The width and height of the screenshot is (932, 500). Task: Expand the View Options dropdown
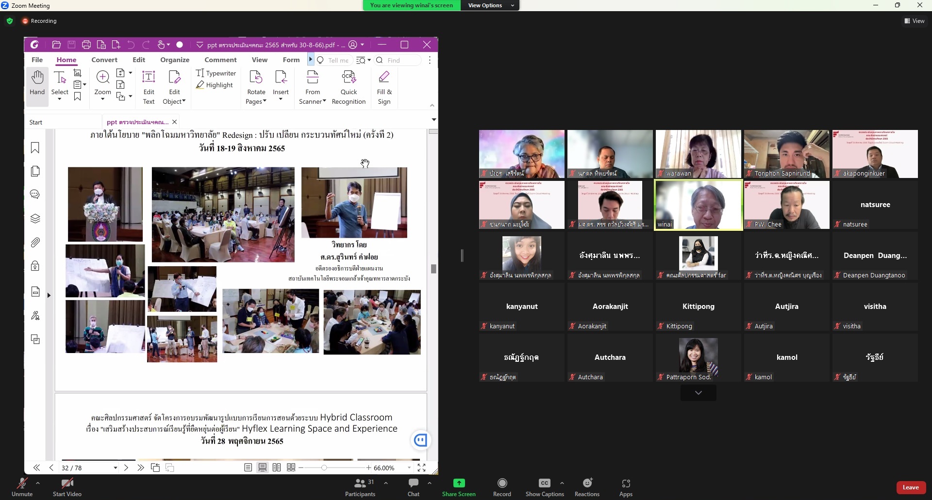[490, 5]
